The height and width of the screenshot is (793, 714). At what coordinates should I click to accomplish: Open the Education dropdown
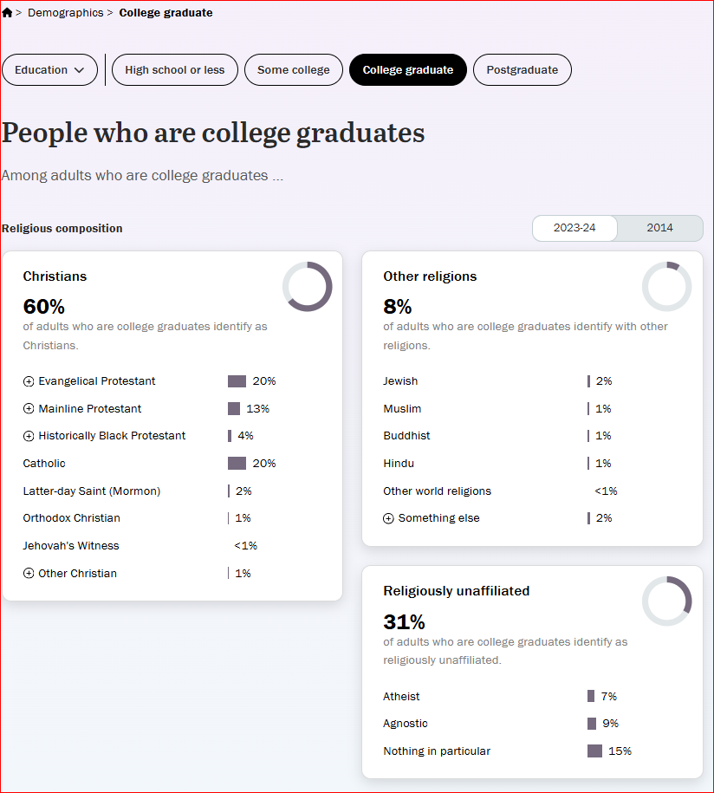point(49,70)
